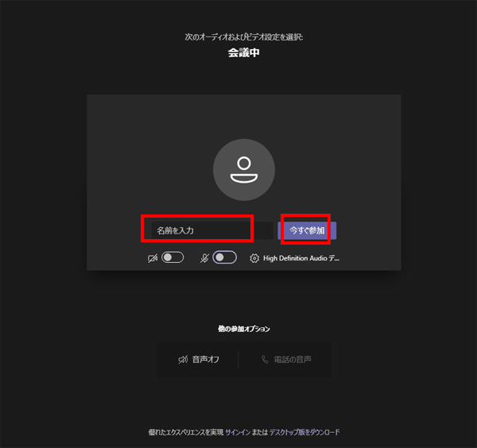The height and width of the screenshot is (448, 477).
Task: Focus the 名前を入力 name field
Action: 199,230
